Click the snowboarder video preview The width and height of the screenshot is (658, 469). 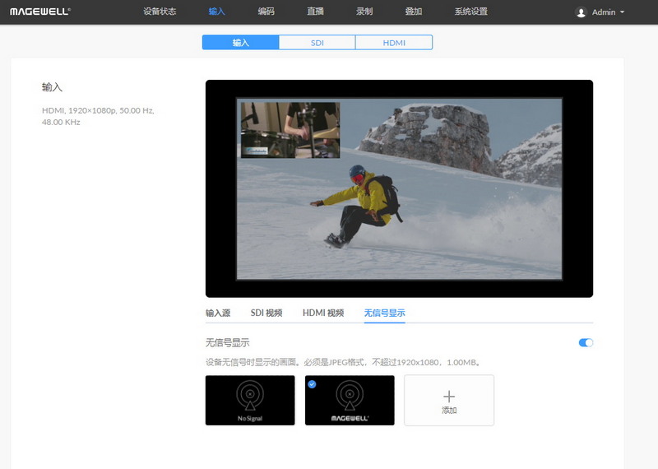(399, 188)
